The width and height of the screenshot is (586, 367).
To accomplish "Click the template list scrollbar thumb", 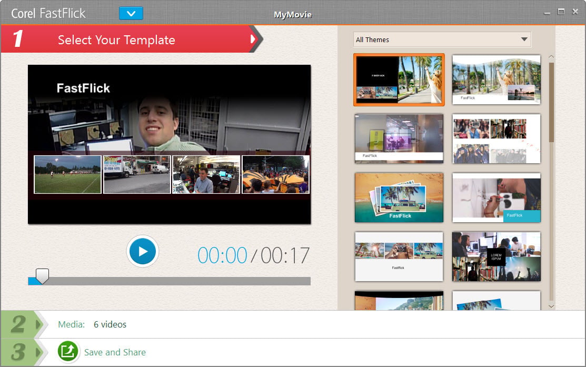I will (551, 102).
